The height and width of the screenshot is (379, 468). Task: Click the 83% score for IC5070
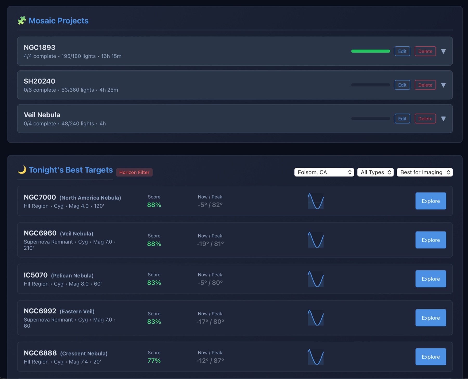coord(154,283)
